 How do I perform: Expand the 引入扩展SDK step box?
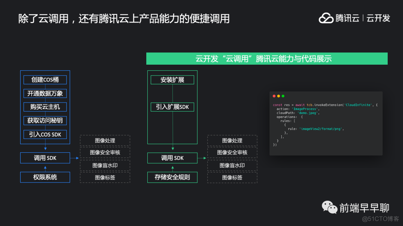(x=172, y=107)
